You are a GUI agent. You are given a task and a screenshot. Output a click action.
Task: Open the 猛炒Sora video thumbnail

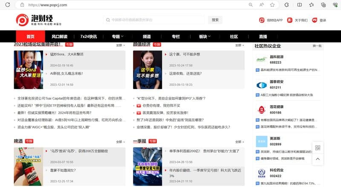[x=29, y=70]
